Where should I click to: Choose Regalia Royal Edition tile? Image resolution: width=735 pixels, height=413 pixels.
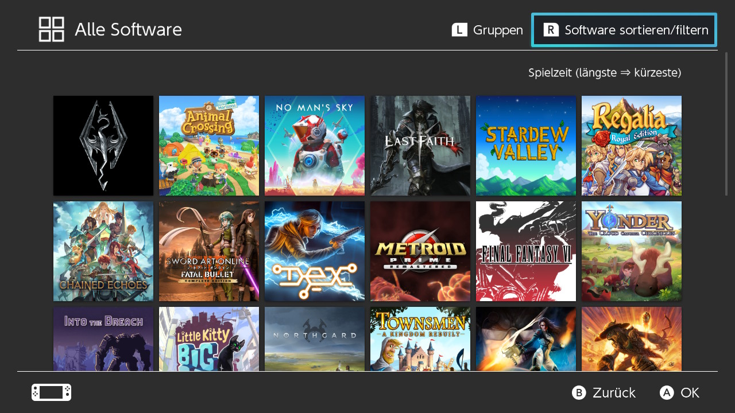[x=632, y=146]
